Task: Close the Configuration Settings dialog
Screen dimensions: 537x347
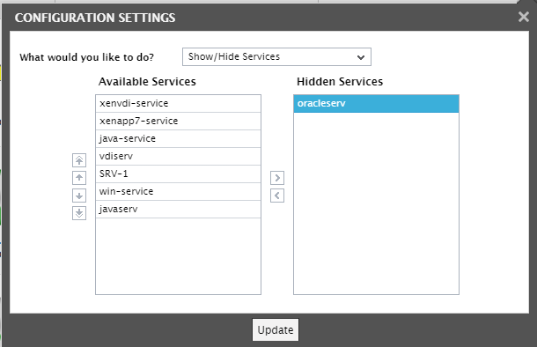Action: tap(524, 17)
